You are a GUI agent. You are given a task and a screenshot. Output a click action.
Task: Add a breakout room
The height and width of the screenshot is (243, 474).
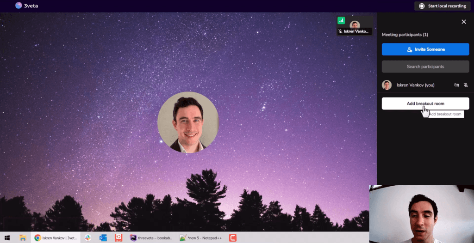pyautogui.click(x=425, y=103)
